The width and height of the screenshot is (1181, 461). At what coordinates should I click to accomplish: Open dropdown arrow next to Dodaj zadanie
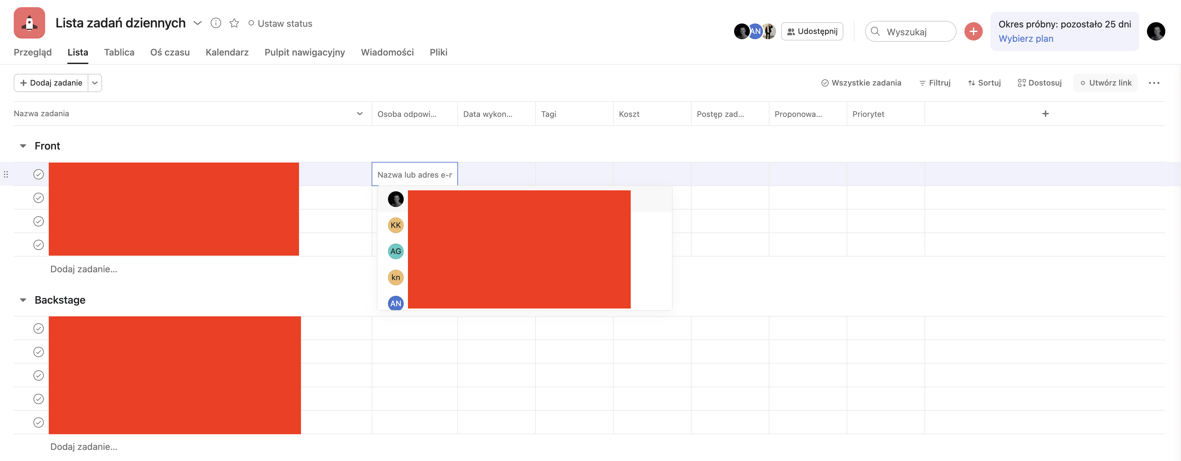tap(95, 83)
